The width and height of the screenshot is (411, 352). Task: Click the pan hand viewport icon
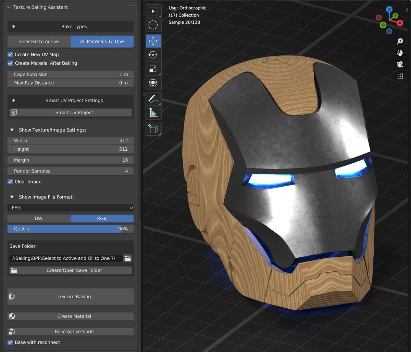[x=400, y=53]
